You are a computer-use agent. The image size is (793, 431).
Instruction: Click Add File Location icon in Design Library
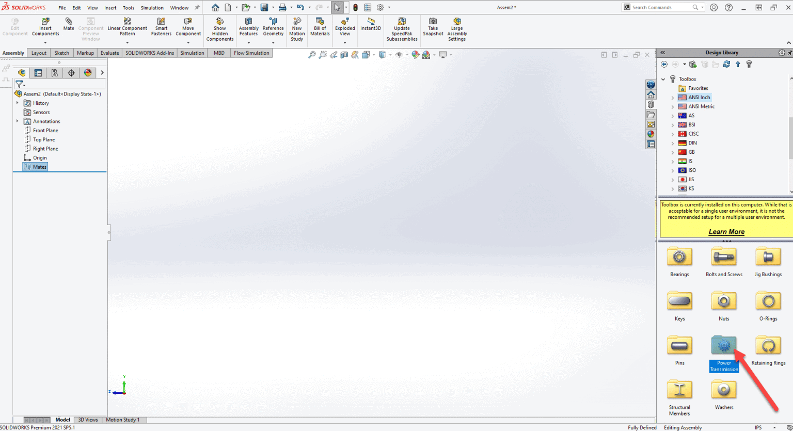pos(693,64)
